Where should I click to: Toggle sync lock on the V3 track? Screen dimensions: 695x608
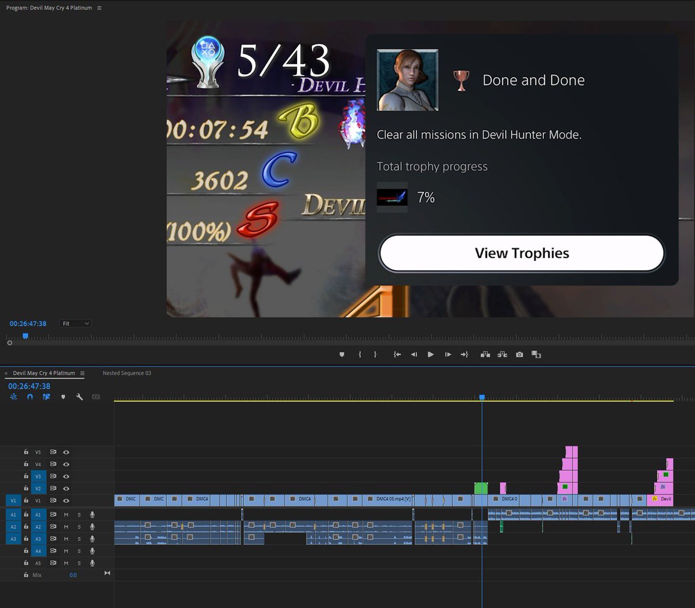(x=53, y=477)
